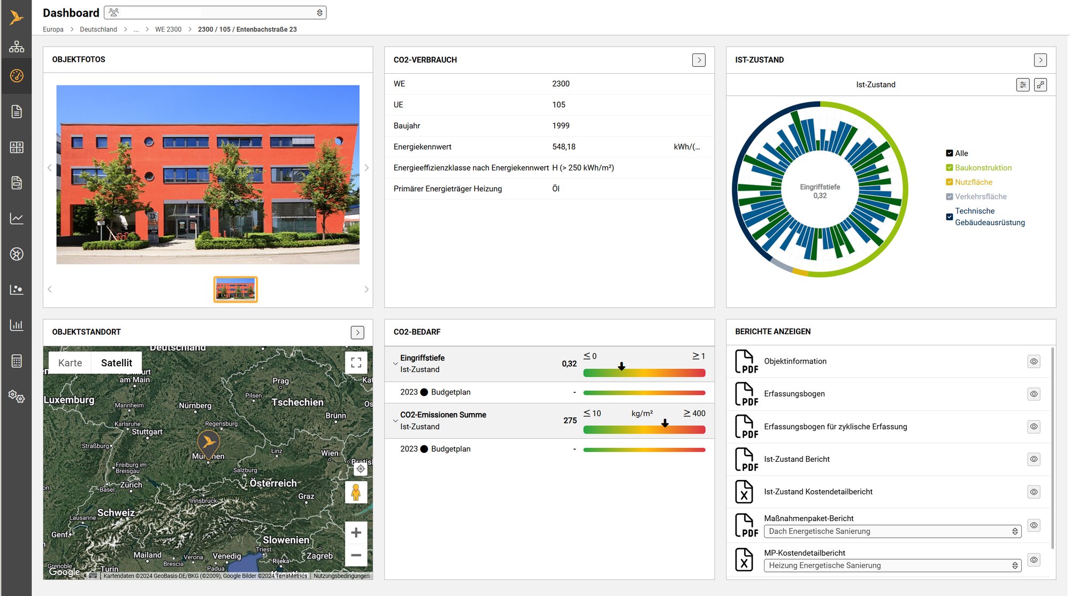This screenshot has width=1070, height=596.
Task: Toggle the Nutzfläche checkbox
Action: coord(950,182)
